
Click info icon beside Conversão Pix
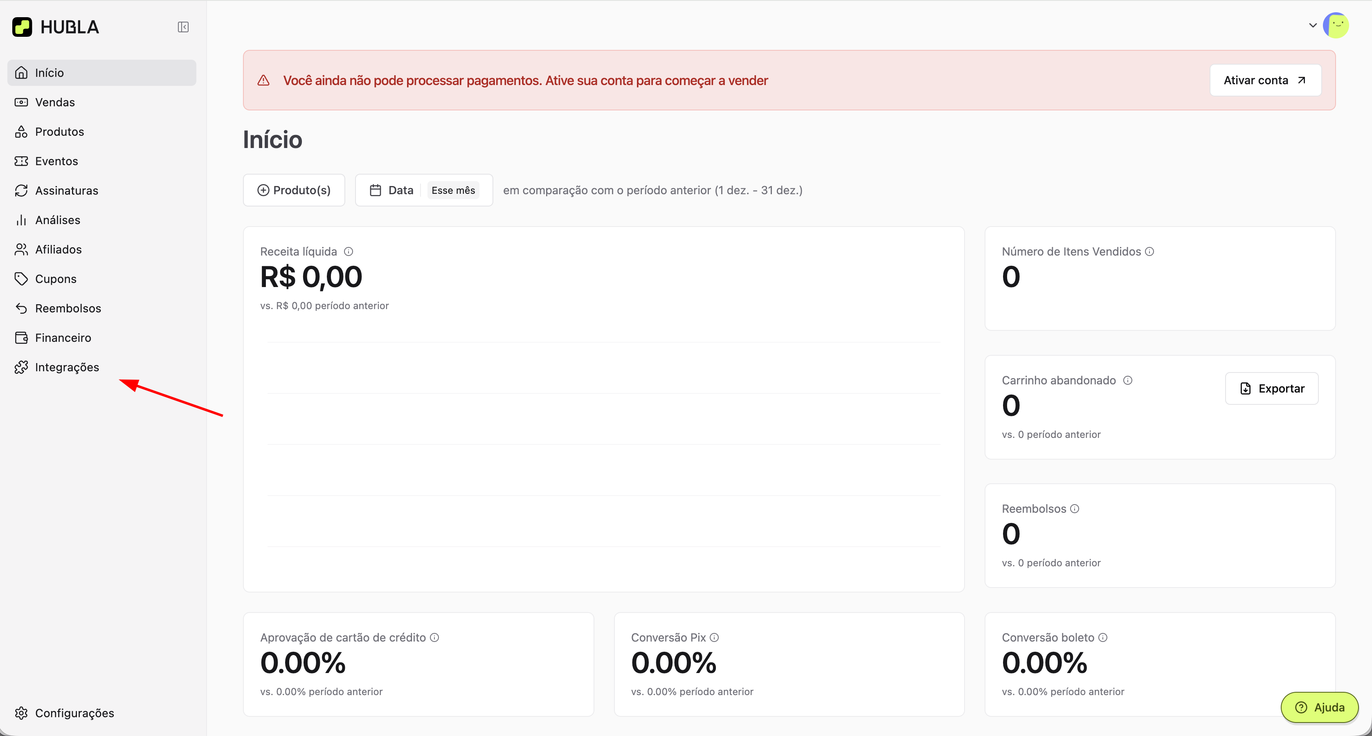[714, 637]
